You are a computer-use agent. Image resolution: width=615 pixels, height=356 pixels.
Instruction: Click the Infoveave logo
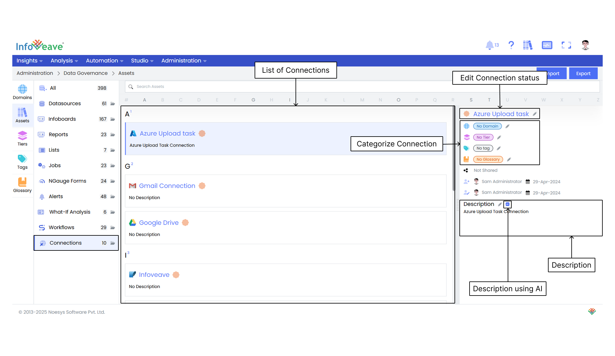(40, 45)
